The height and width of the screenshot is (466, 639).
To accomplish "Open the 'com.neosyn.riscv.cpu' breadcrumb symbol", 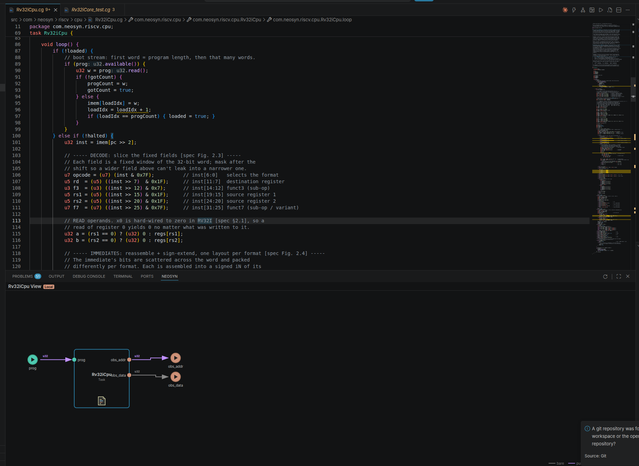I will point(155,20).
